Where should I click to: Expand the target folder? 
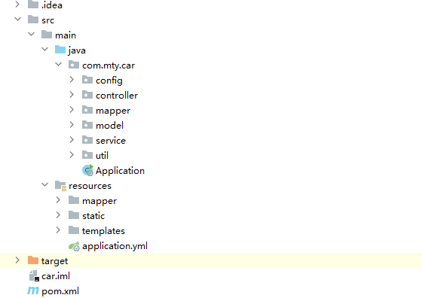point(17,260)
